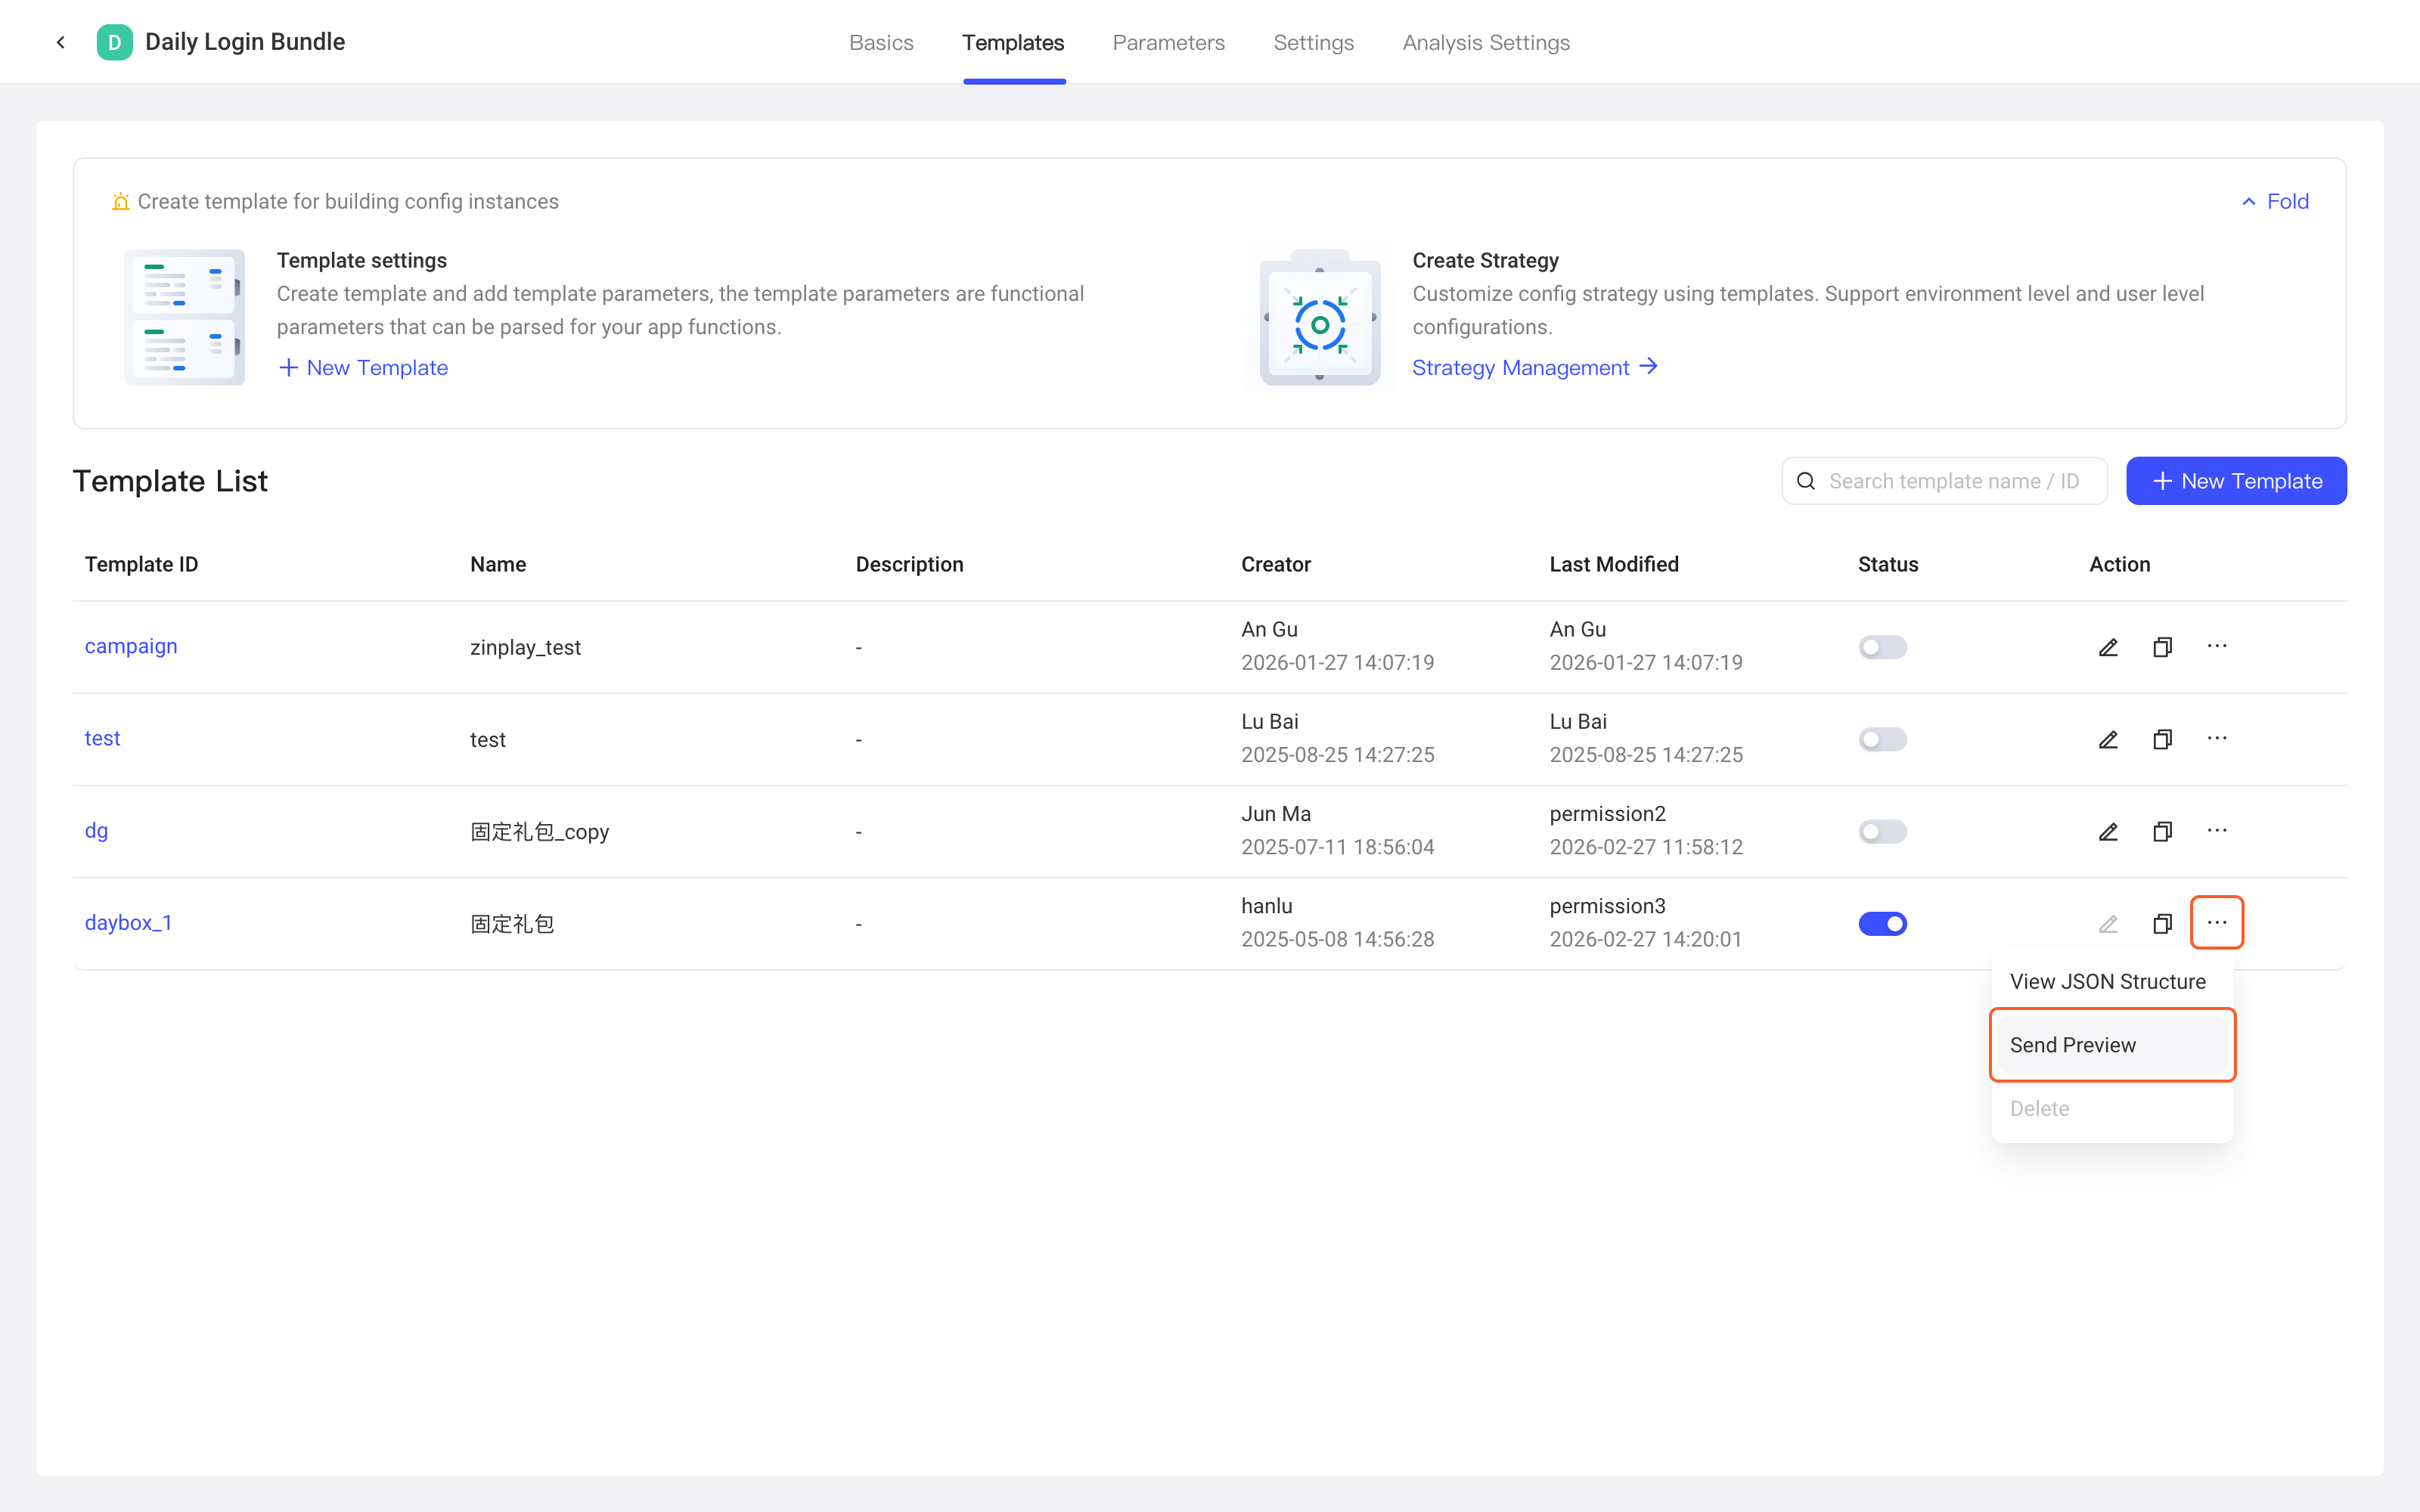Image resolution: width=2420 pixels, height=1512 pixels.
Task: Open more actions for dg row
Action: (2217, 830)
